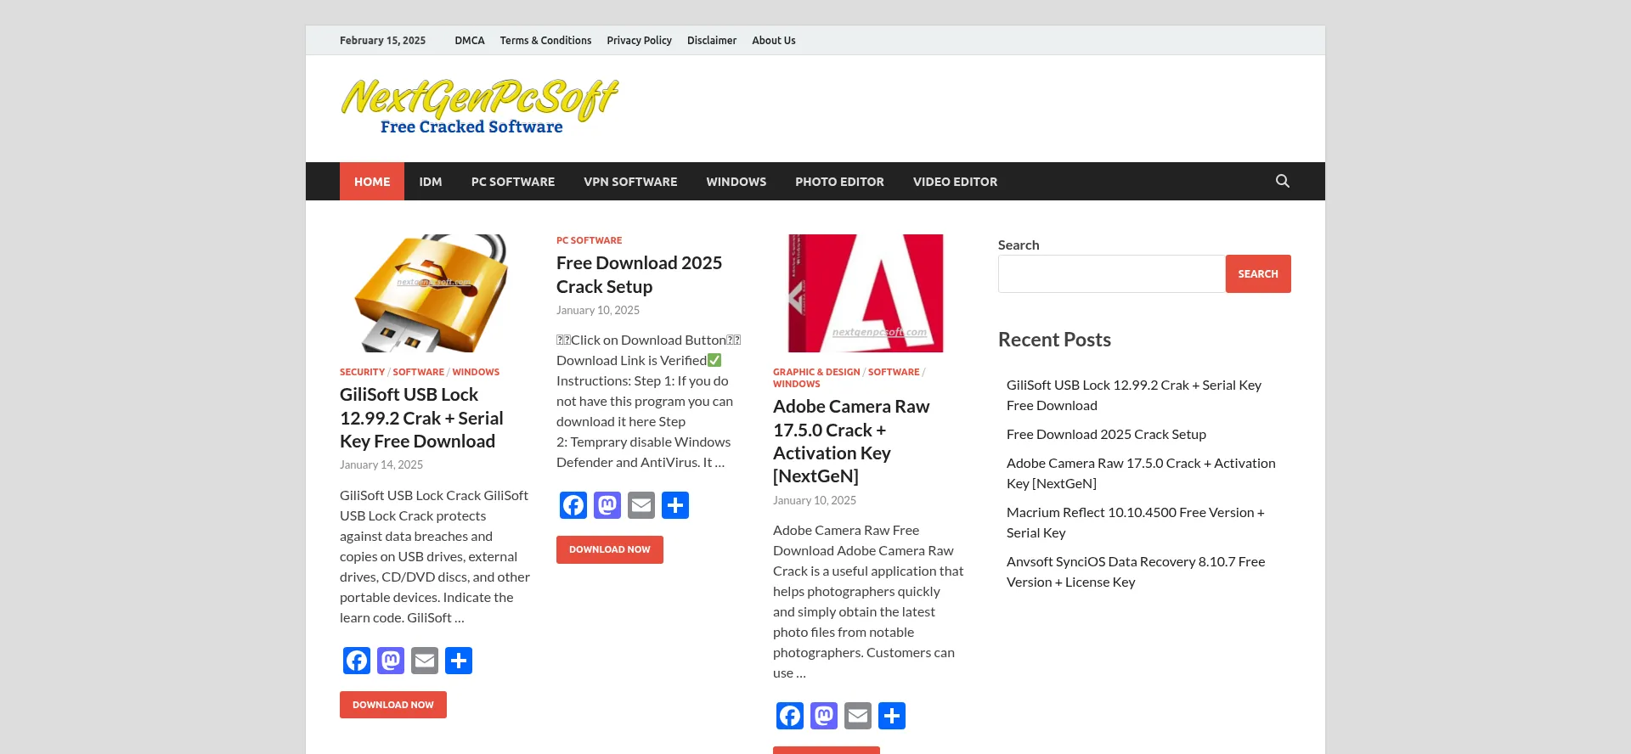This screenshot has height=754, width=1631.
Task: Email the Free Download 2025 post
Action: 641,505
